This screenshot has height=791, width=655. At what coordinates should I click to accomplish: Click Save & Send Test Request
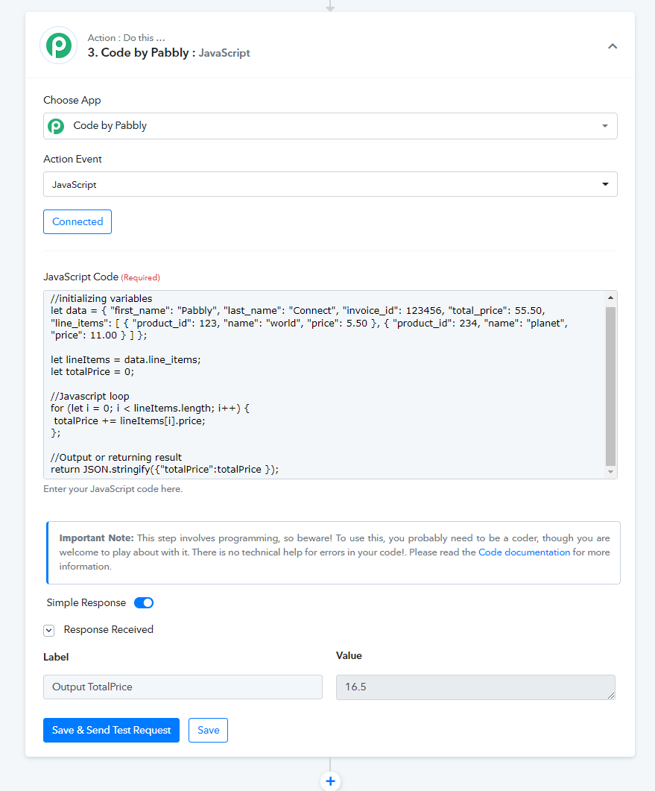112,730
